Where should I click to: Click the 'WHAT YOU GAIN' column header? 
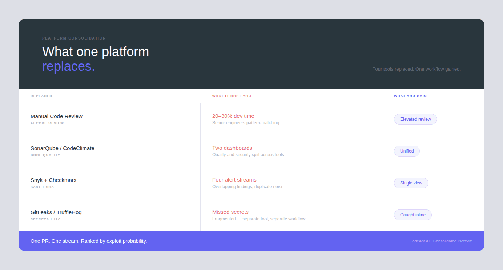tap(410, 96)
